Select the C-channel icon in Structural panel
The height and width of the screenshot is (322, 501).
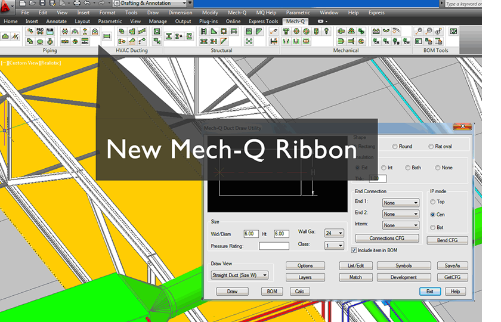point(189,36)
